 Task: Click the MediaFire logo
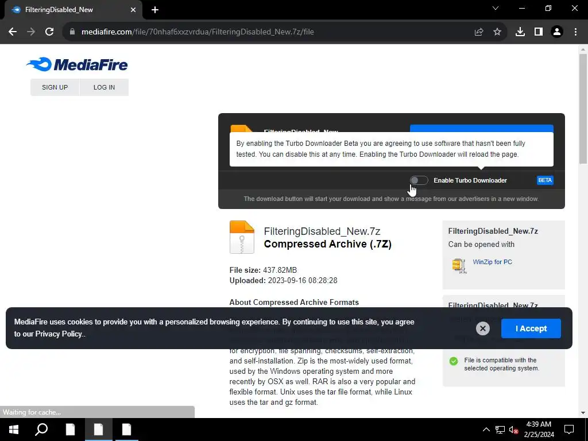(77, 64)
